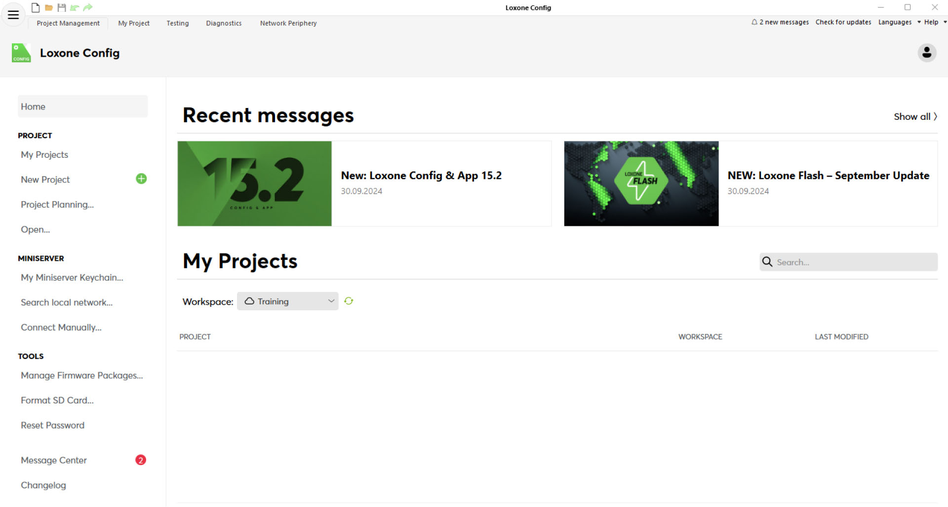The width and height of the screenshot is (948, 507).
Task: Redo using the green forward arrow icon
Action: [88, 7]
